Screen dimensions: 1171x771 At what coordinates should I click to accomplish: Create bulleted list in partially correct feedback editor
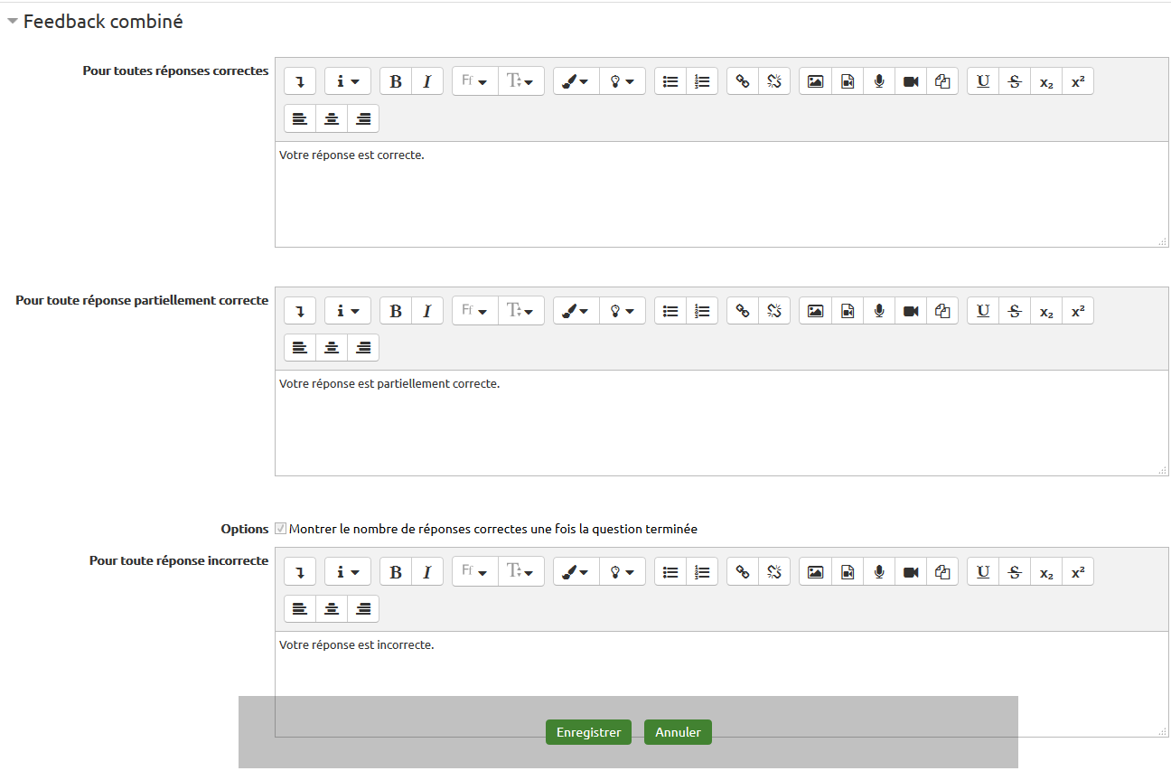point(670,311)
